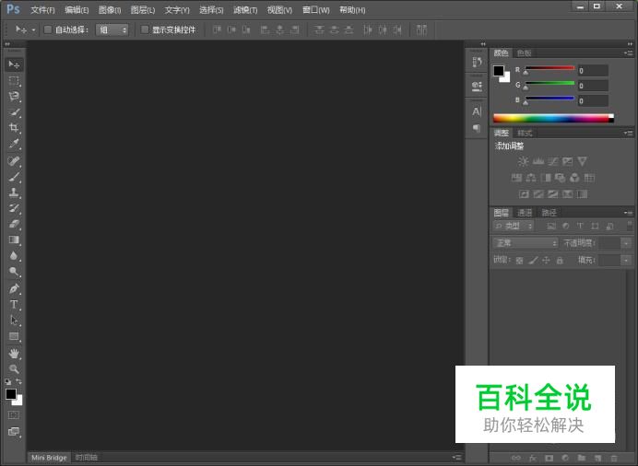Enable the 自动选择 checkbox
Screen dimensions: 638x466
[48, 29]
